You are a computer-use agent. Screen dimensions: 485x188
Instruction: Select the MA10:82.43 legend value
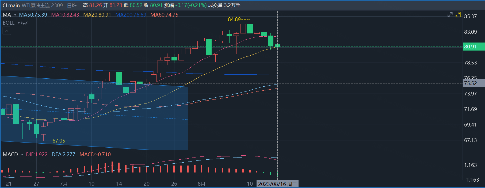65,15
